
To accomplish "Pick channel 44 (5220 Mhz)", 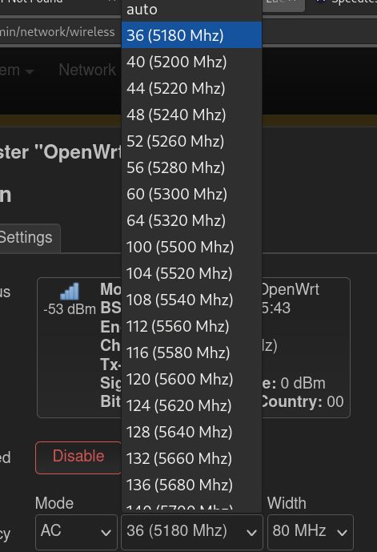I will pyautogui.click(x=191, y=88).
